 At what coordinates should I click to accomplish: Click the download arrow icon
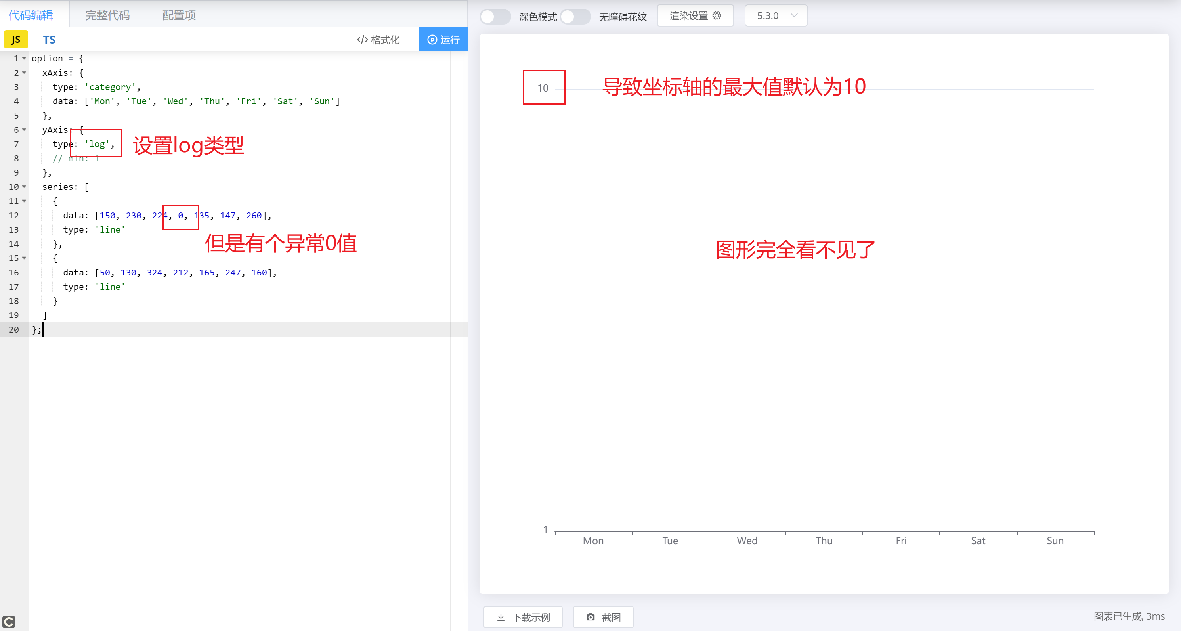pyautogui.click(x=501, y=617)
